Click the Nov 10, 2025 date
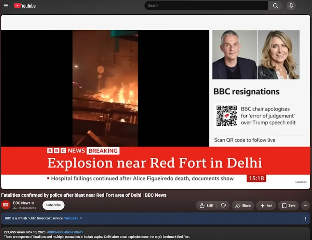This screenshot has width=312, height=240. point(36,232)
